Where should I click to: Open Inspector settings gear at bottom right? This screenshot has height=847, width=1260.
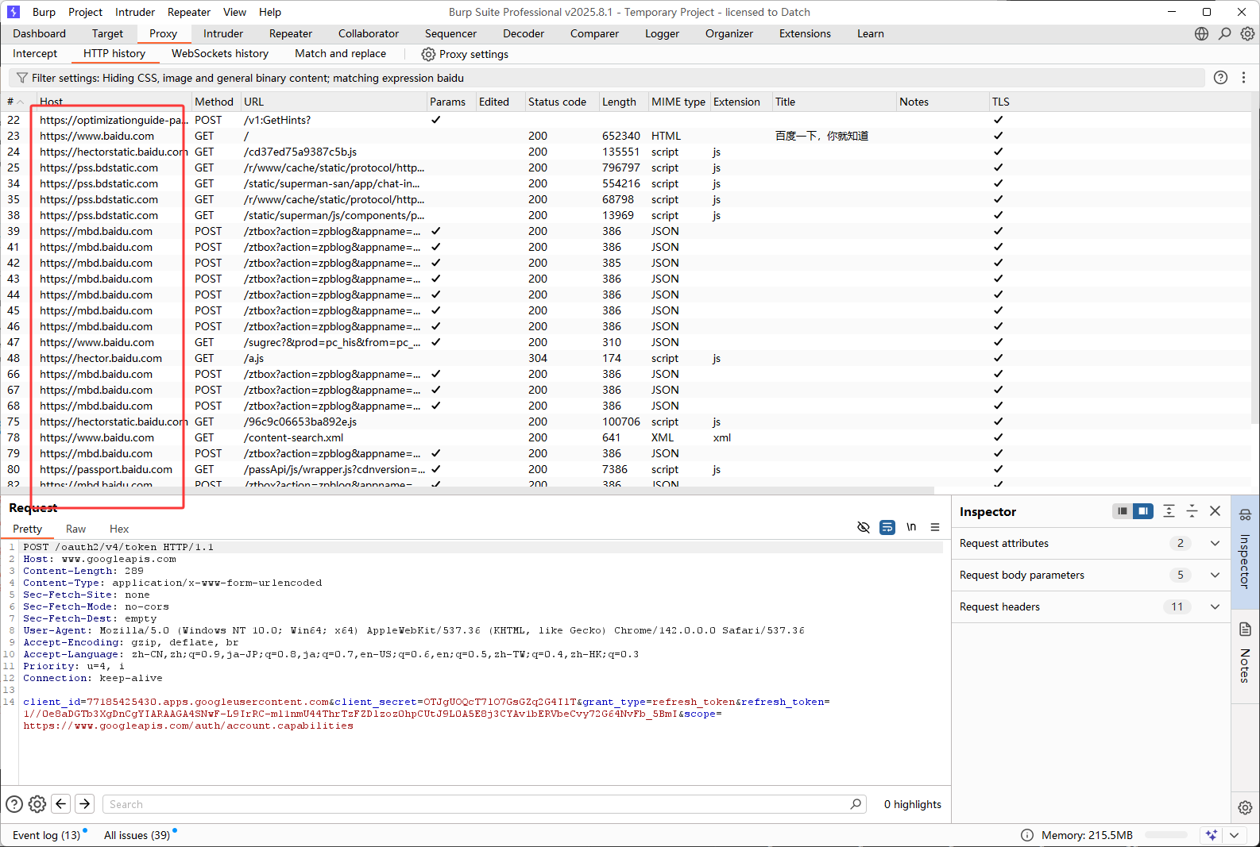pos(1245,807)
